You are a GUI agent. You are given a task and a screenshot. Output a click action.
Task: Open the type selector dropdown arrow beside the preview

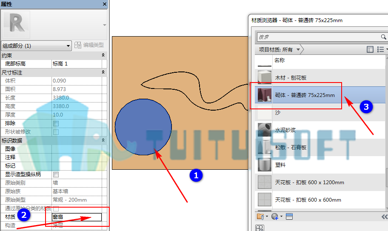[x=104, y=25]
